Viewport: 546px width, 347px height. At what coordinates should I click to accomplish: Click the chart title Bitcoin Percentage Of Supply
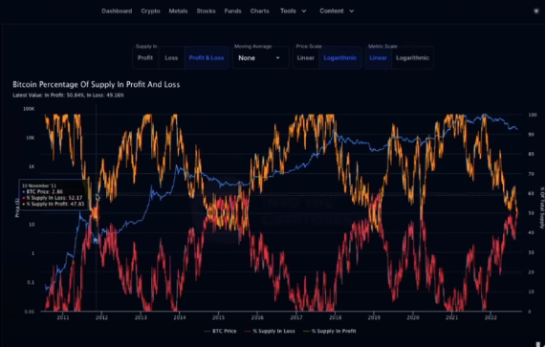[97, 84]
